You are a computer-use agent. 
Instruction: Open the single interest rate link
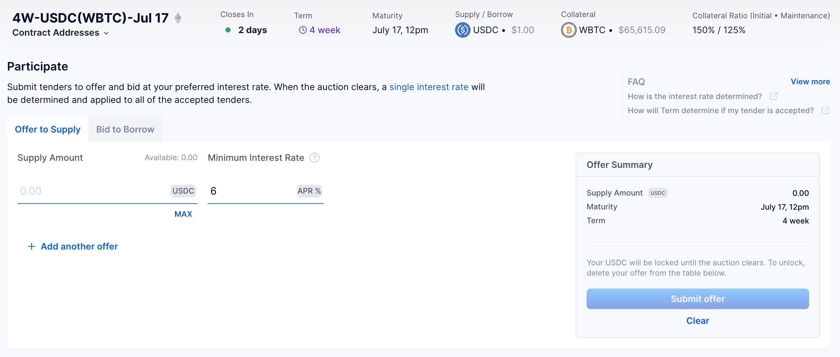point(428,87)
